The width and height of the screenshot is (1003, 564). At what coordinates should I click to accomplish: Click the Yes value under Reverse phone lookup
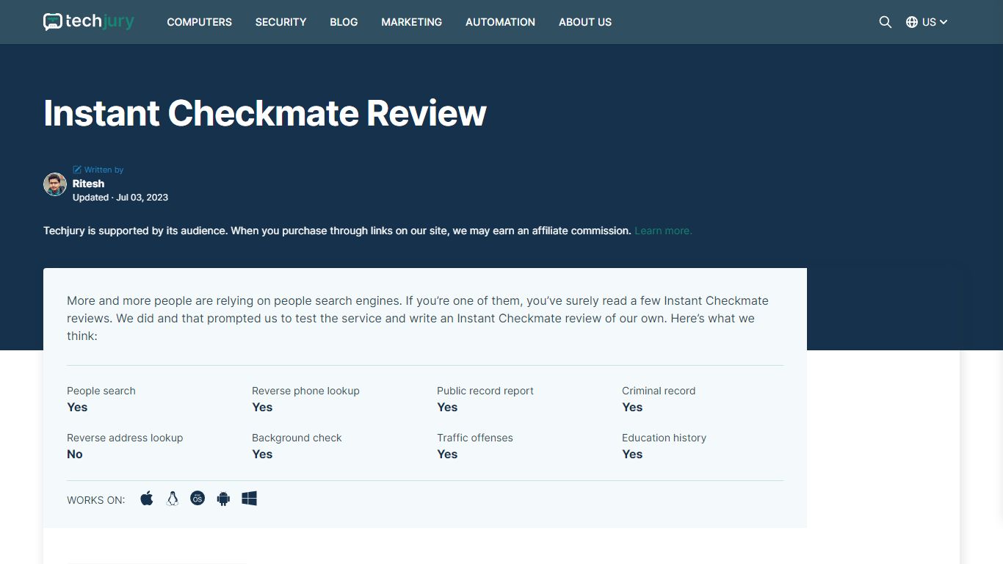tap(262, 407)
